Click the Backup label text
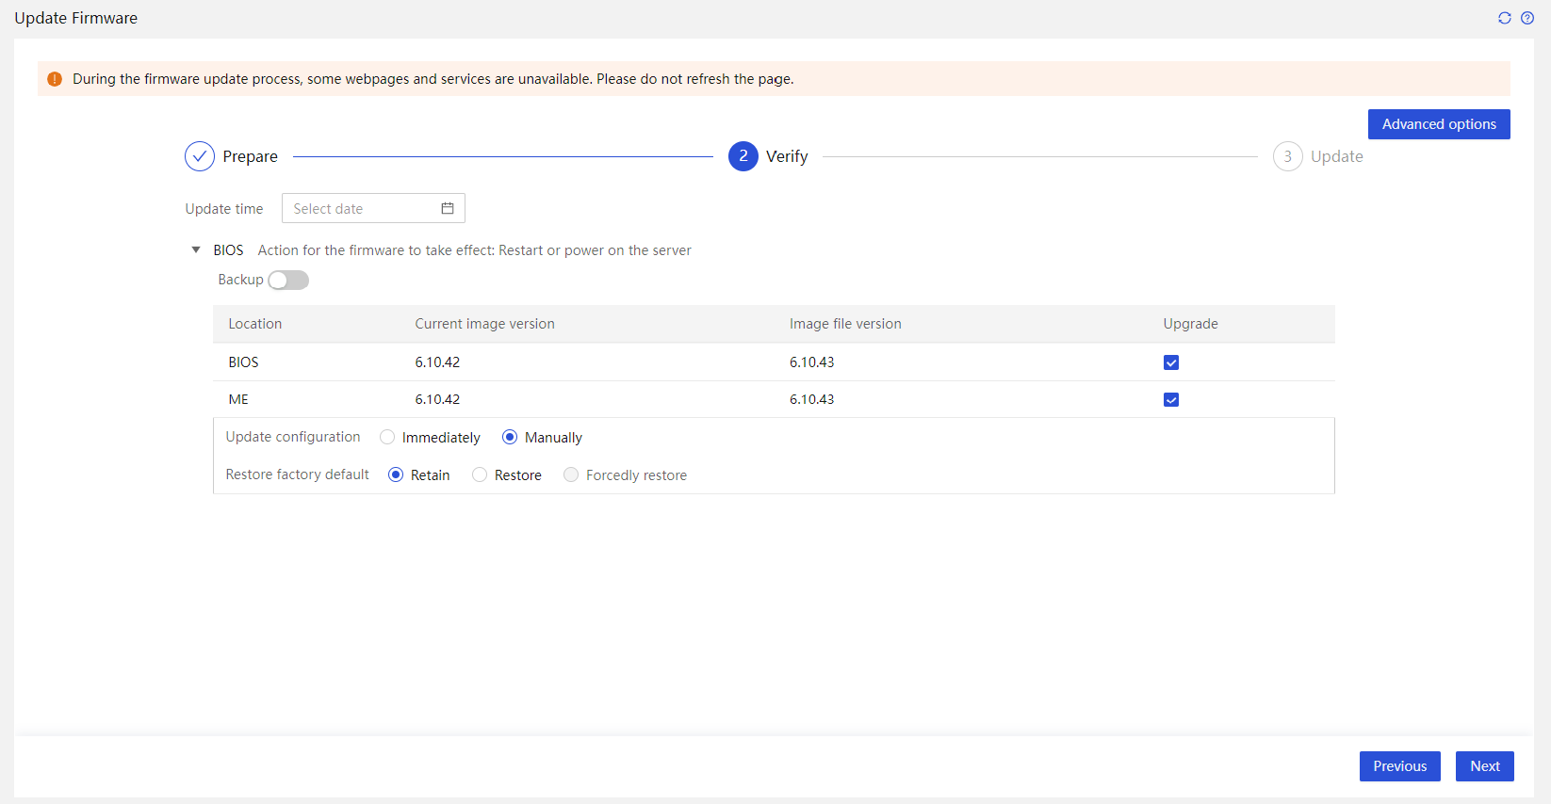Screen dimensions: 1551x804 click(241, 280)
